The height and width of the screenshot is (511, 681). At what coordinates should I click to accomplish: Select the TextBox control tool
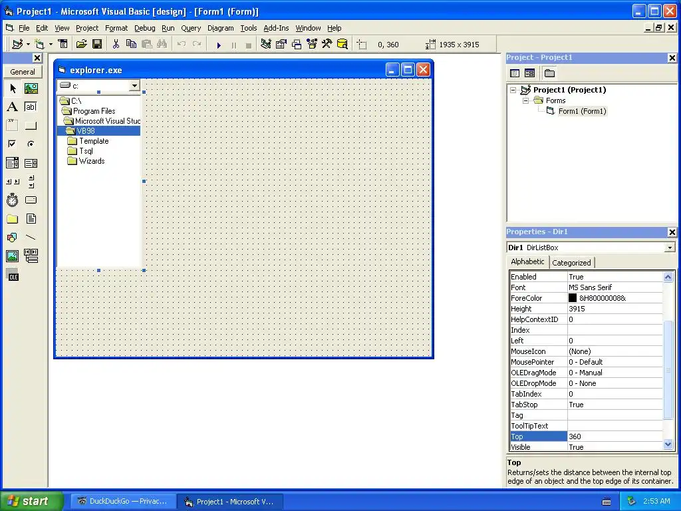click(x=31, y=107)
